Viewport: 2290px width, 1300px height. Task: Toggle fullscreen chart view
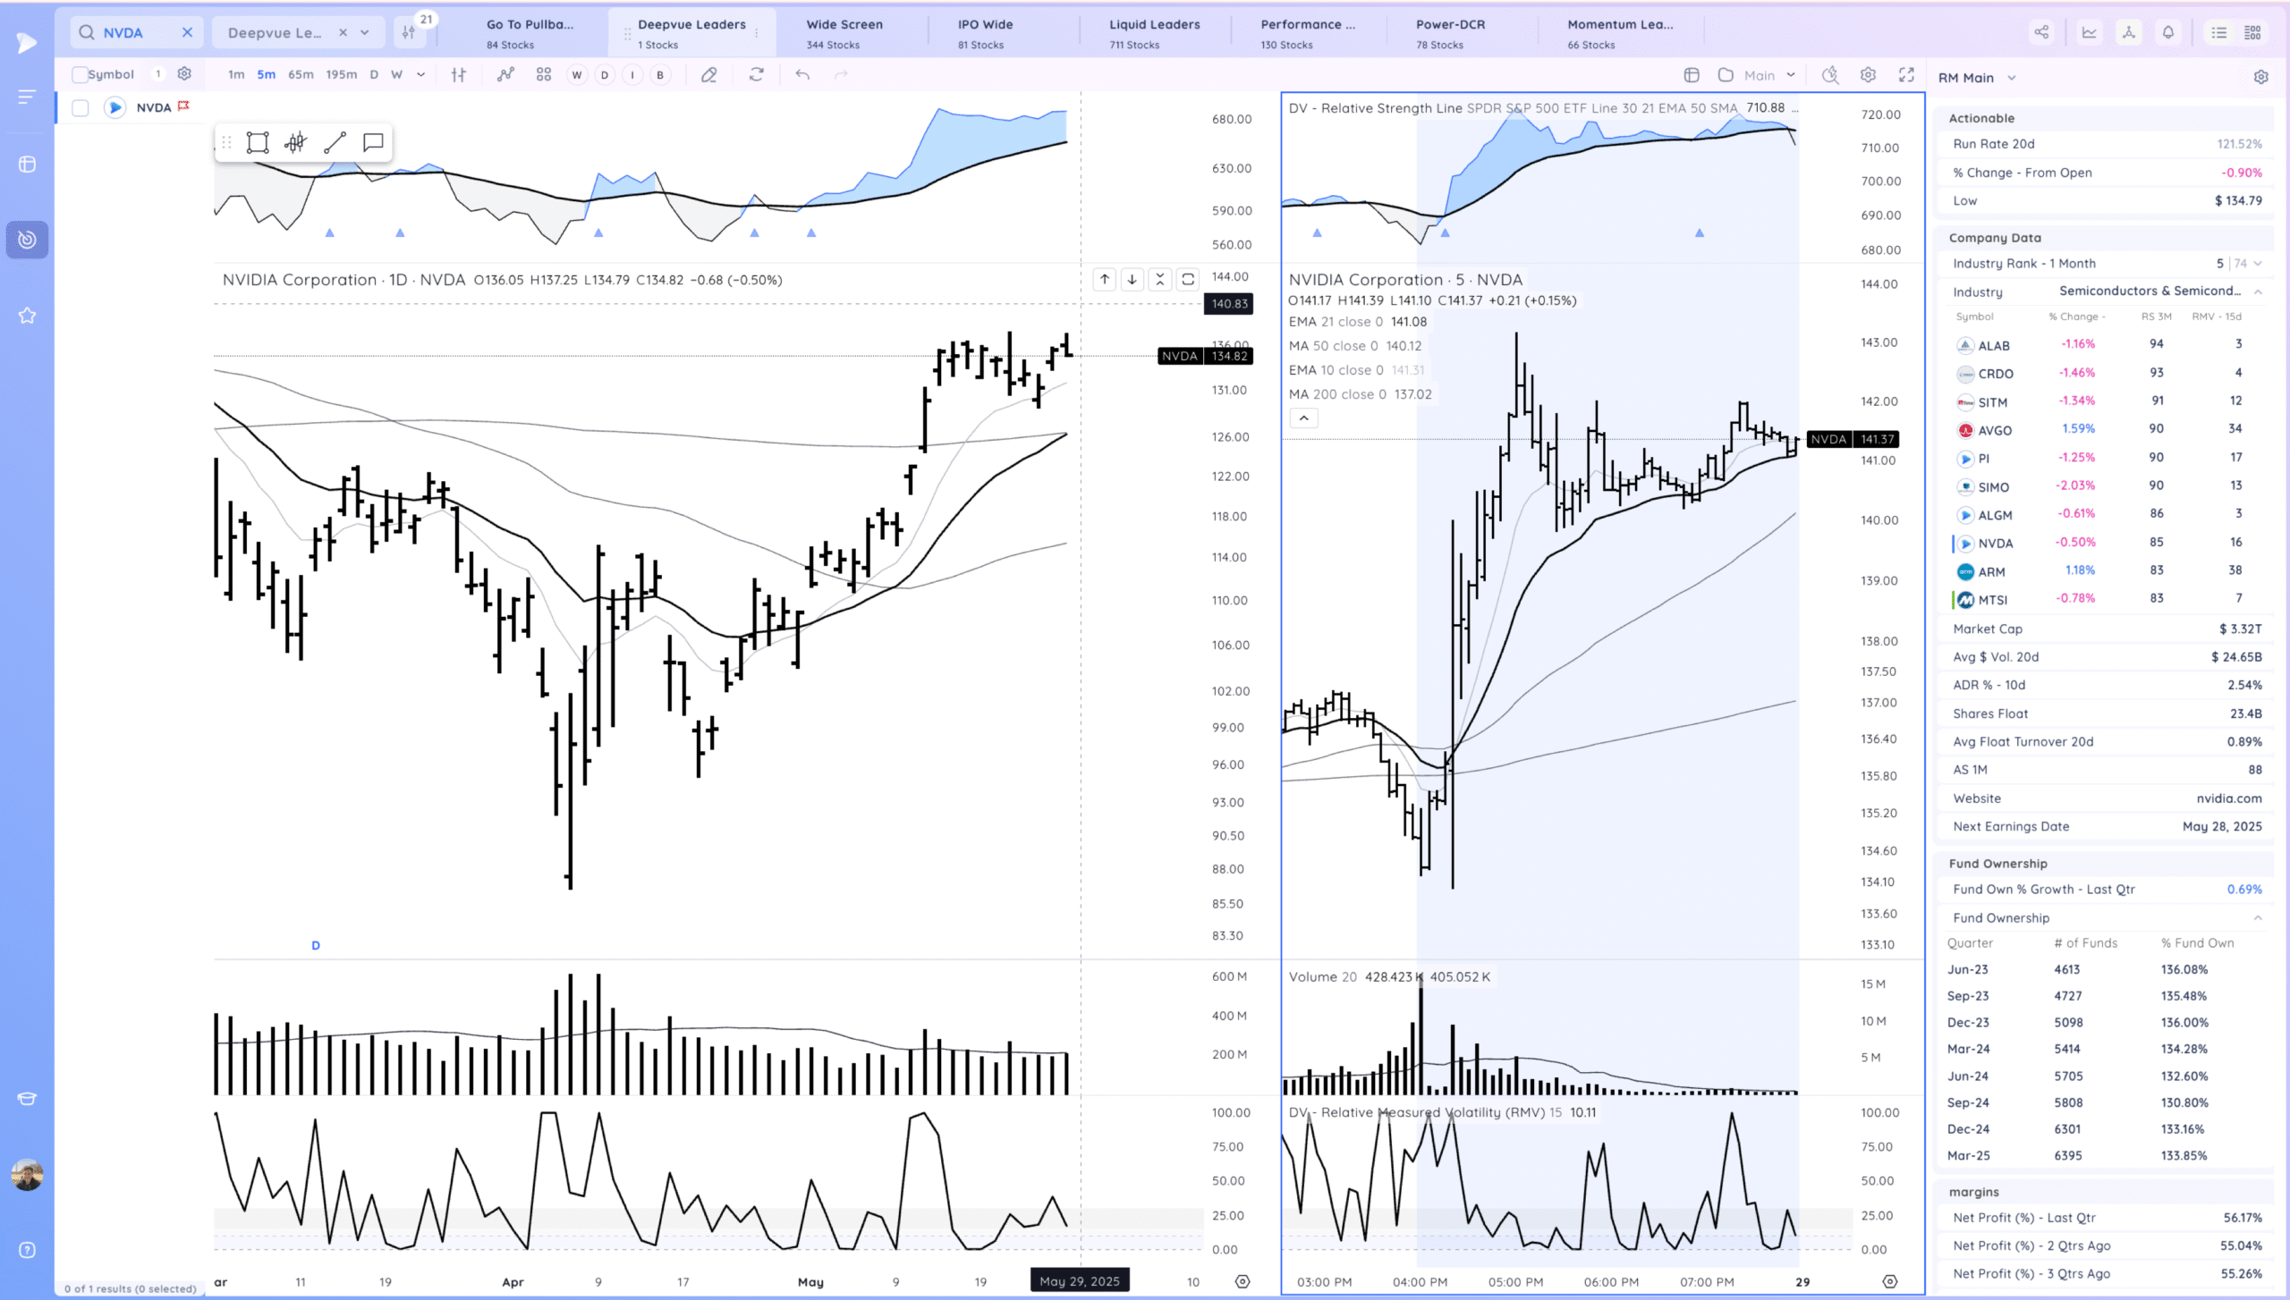click(x=1906, y=75)
